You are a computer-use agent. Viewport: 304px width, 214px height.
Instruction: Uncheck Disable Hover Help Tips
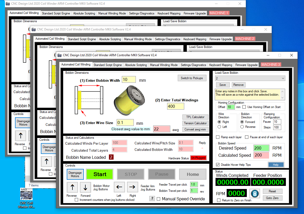[x=218, y=164]
